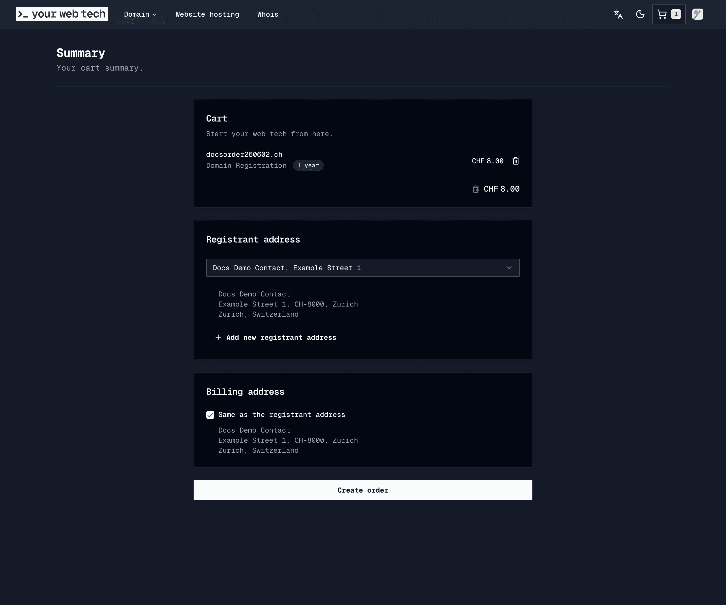
Task: Click the Summary heading
Action: pyautogui.click(x=81, y=53)
